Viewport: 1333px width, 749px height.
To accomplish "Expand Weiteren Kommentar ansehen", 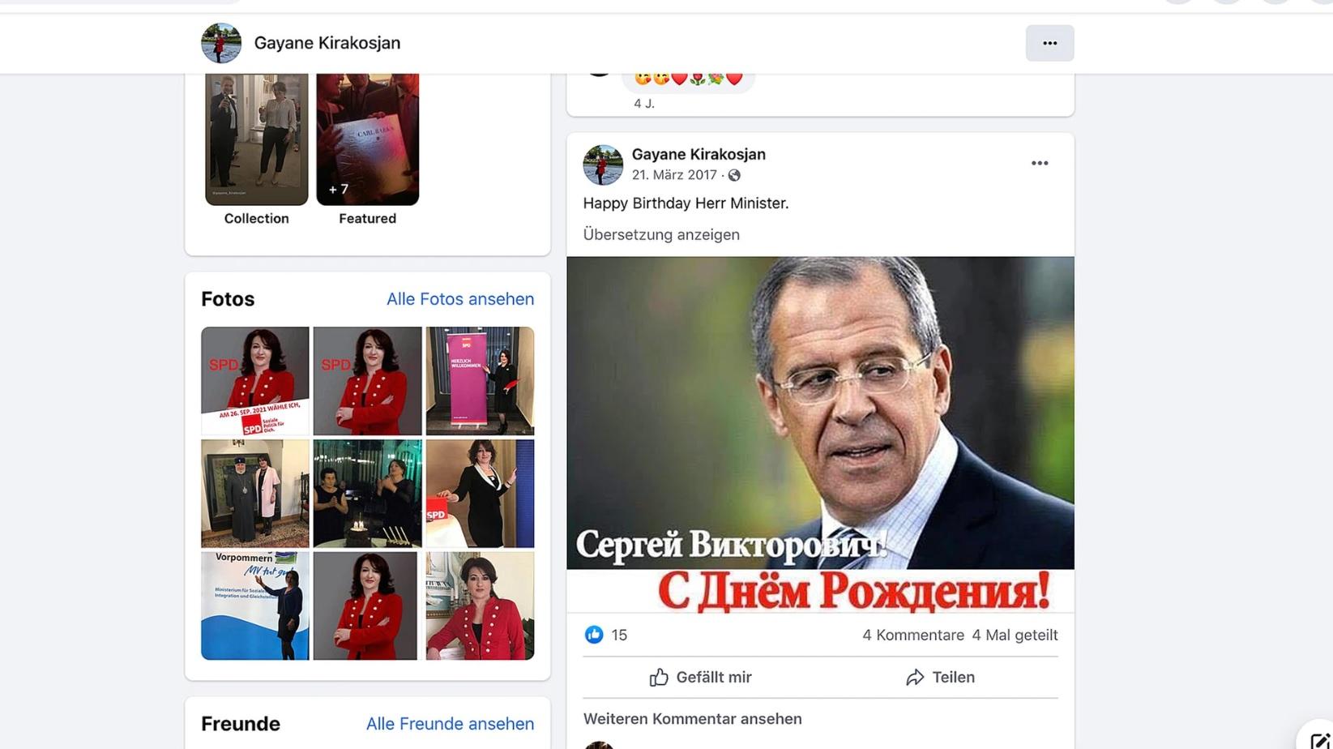I will coord(693,719).
